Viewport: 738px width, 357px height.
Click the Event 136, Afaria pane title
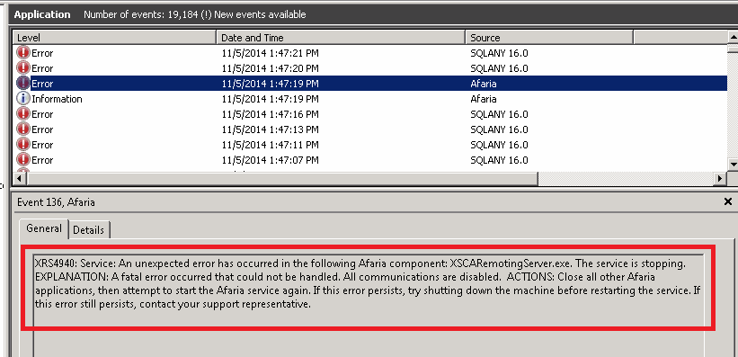pyautogui.click(x=56, y=202)
